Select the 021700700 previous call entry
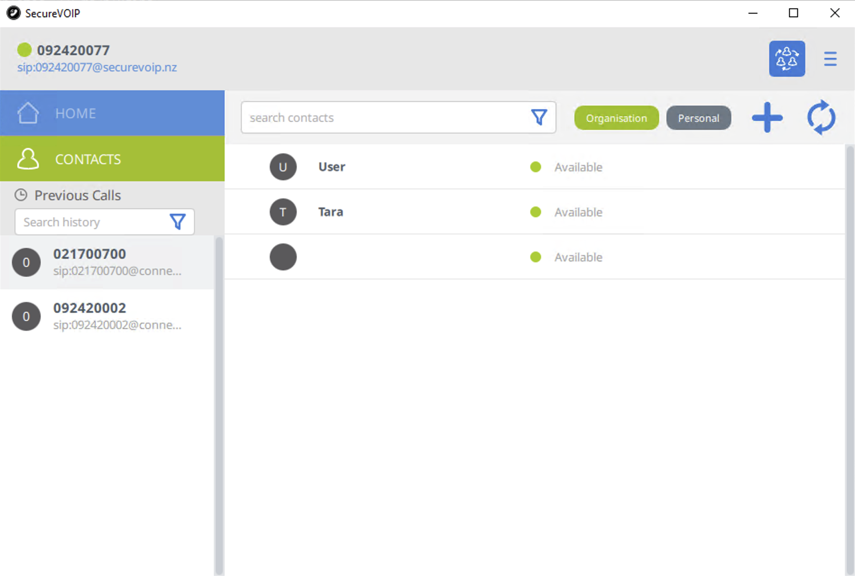Screen dimensions: 855x576 107,262
